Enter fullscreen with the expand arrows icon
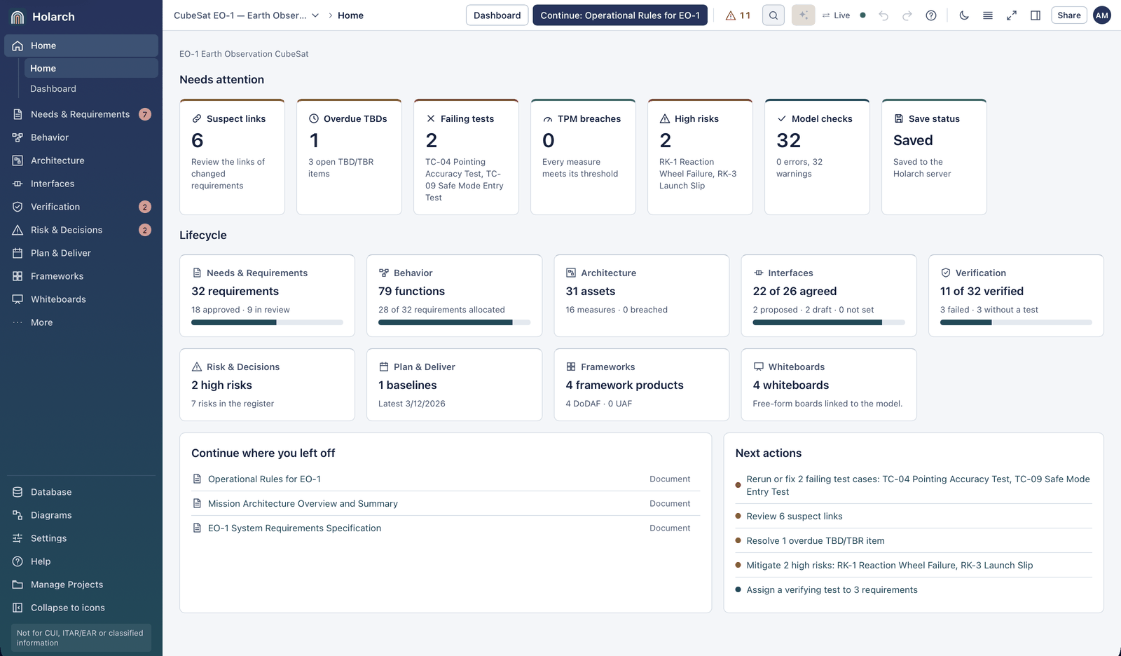The image size is (1121, 656). [1012, 15]
